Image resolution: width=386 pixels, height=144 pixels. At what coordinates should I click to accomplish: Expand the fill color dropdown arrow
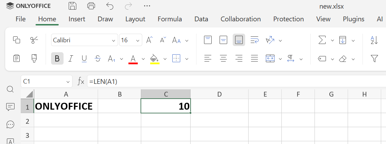[165, 59]
